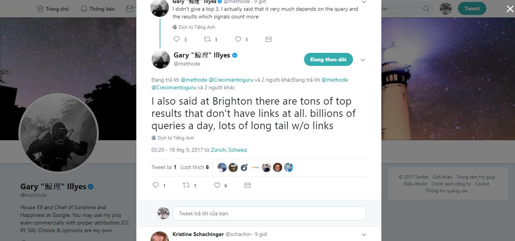Like the main tweet with heart icon
This screenshot has height=241, width=515.
217,185
